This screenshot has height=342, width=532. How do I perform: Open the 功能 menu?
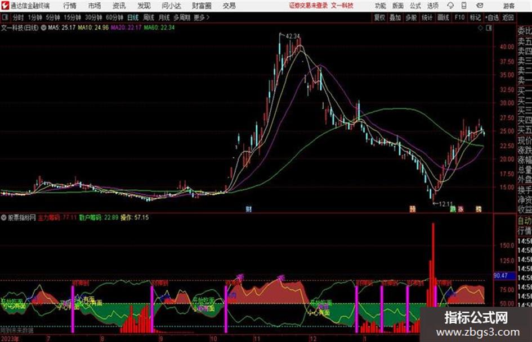pos(381,6)
